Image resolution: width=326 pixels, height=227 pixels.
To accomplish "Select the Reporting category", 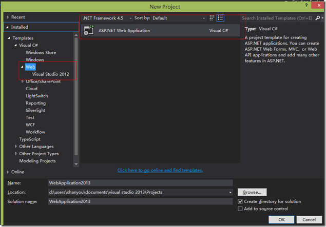I will 35,103.
